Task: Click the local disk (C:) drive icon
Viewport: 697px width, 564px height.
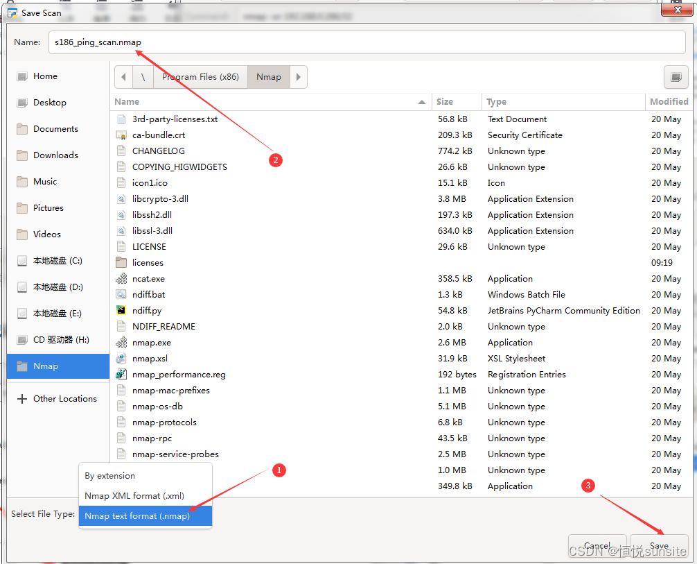Action: pos(21,261)
